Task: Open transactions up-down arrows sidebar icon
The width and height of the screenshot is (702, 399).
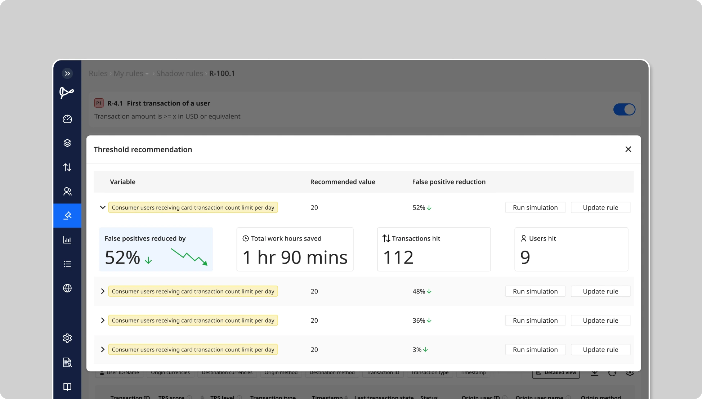Action: point(67,167)
